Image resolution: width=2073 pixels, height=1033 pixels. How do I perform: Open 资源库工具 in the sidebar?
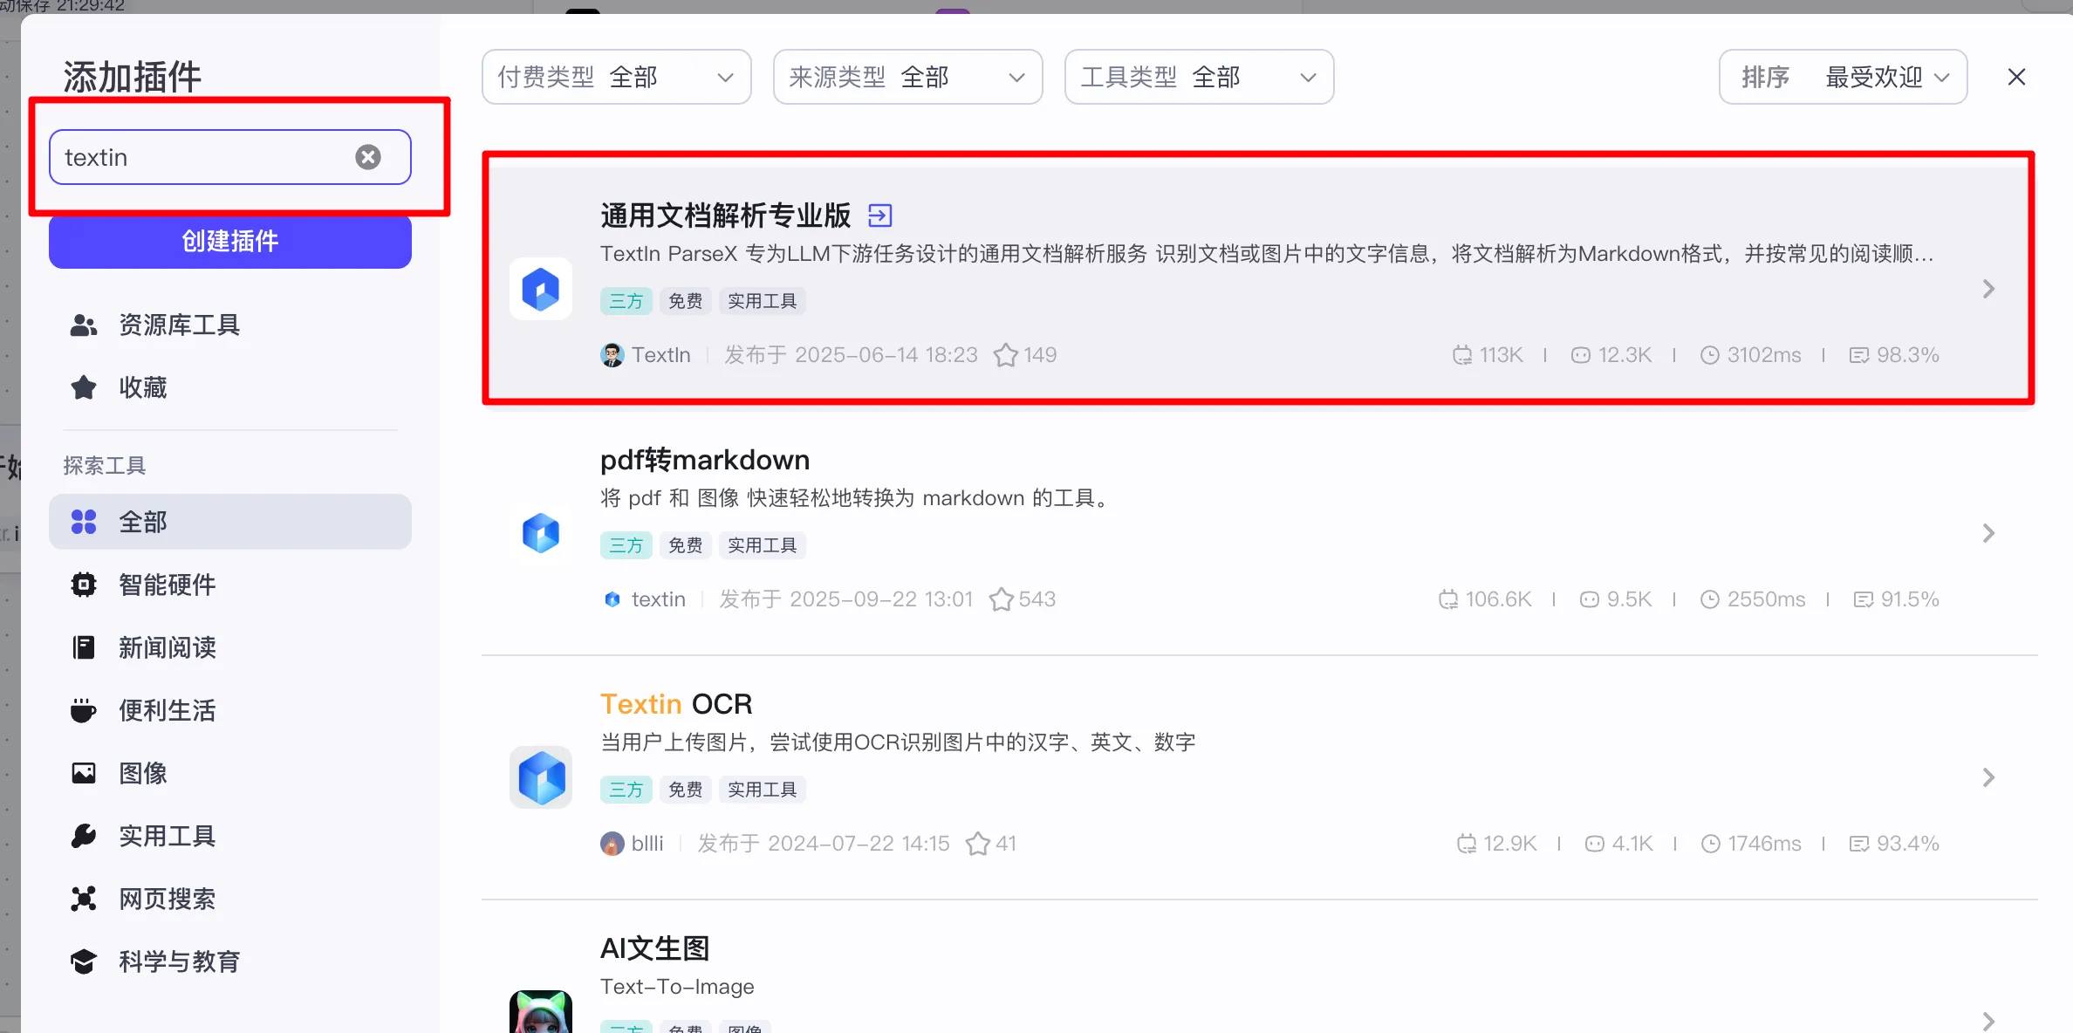click(230, 325)
